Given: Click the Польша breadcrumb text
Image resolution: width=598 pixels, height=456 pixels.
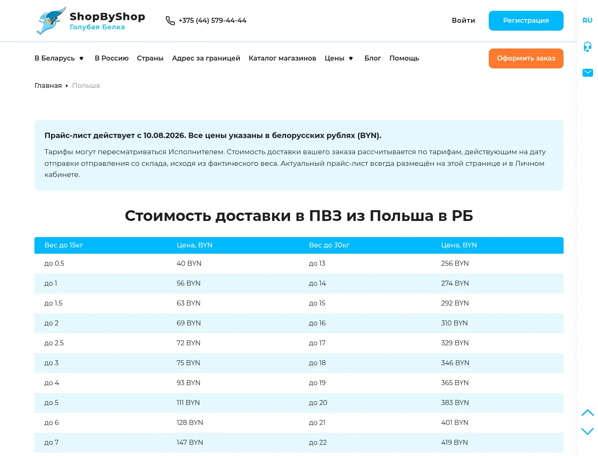Looking at the screenshot, I should [x=86, y=86].
